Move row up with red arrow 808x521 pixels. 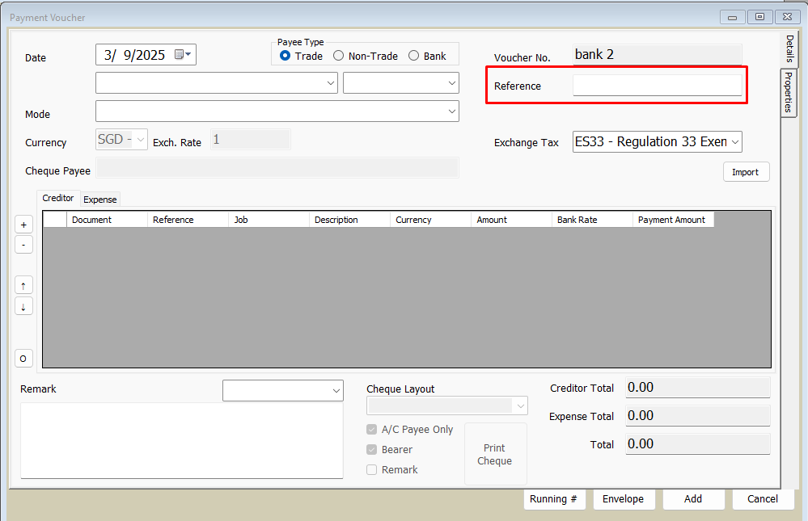click(x=23, y=286)
